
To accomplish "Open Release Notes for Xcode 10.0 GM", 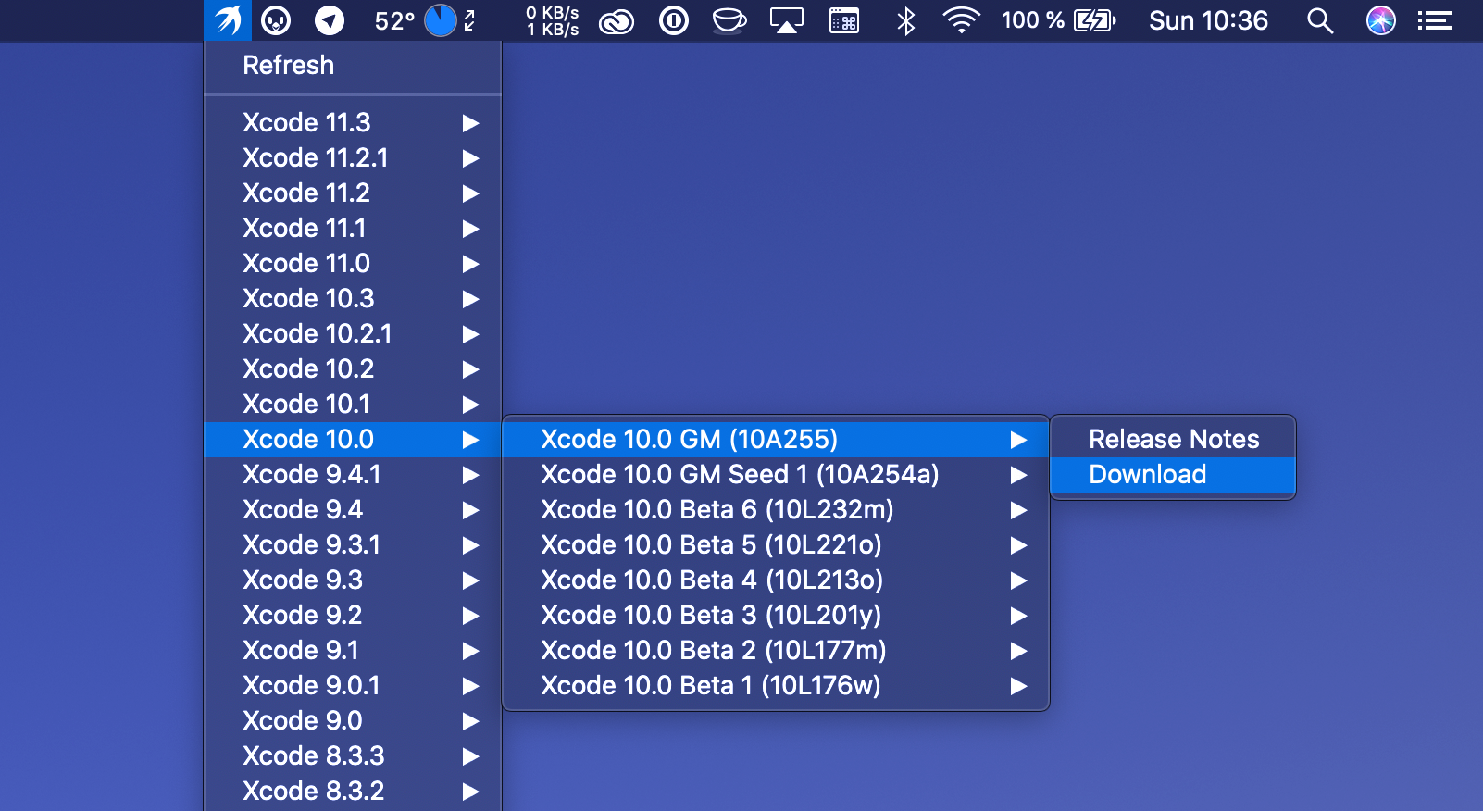I will pyautogui.click(x=1173, y=440).
